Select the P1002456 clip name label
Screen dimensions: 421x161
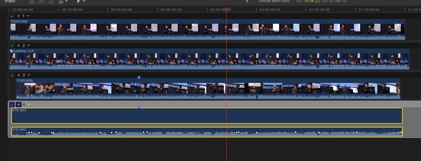[25, 81]
